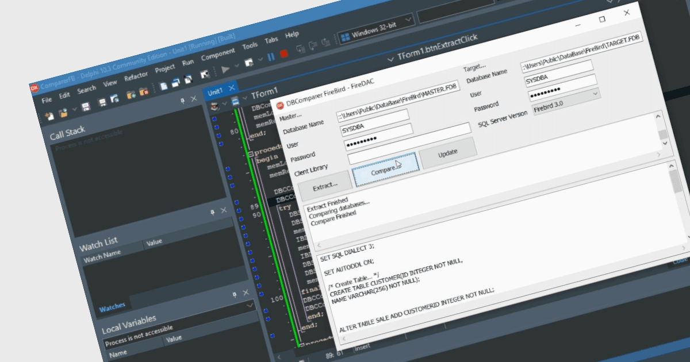This screenshot has width=690, height=362.
Task: Click the Remove File from Project folder icon
Action: point(144,91)
